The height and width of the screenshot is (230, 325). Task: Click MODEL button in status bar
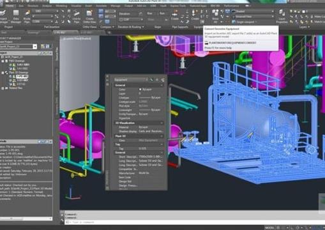[269, 227]
